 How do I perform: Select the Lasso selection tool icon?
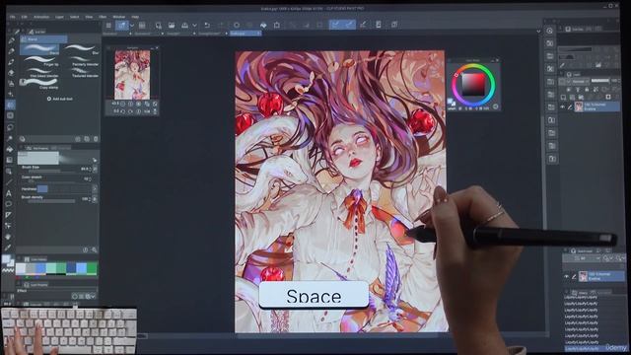point(11,127)
